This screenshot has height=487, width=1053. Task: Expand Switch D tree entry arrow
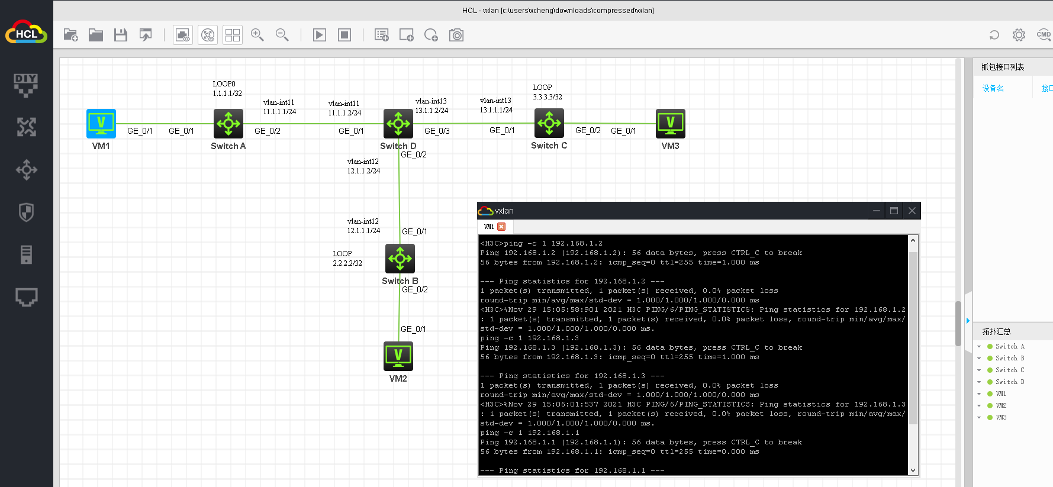click(x=979, y=382)
